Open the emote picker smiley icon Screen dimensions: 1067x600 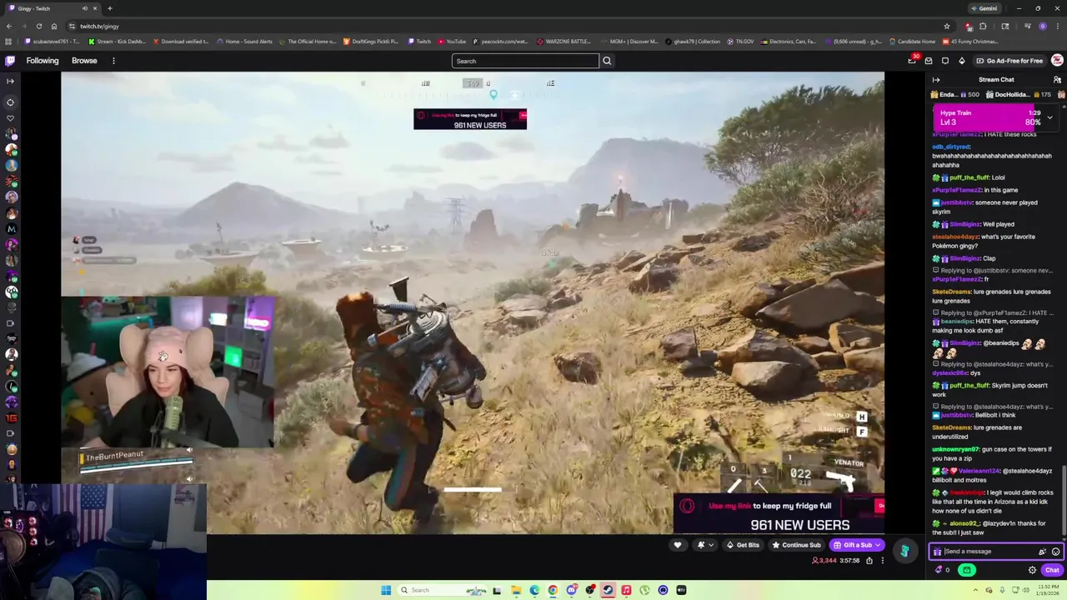pos(1055,552)
